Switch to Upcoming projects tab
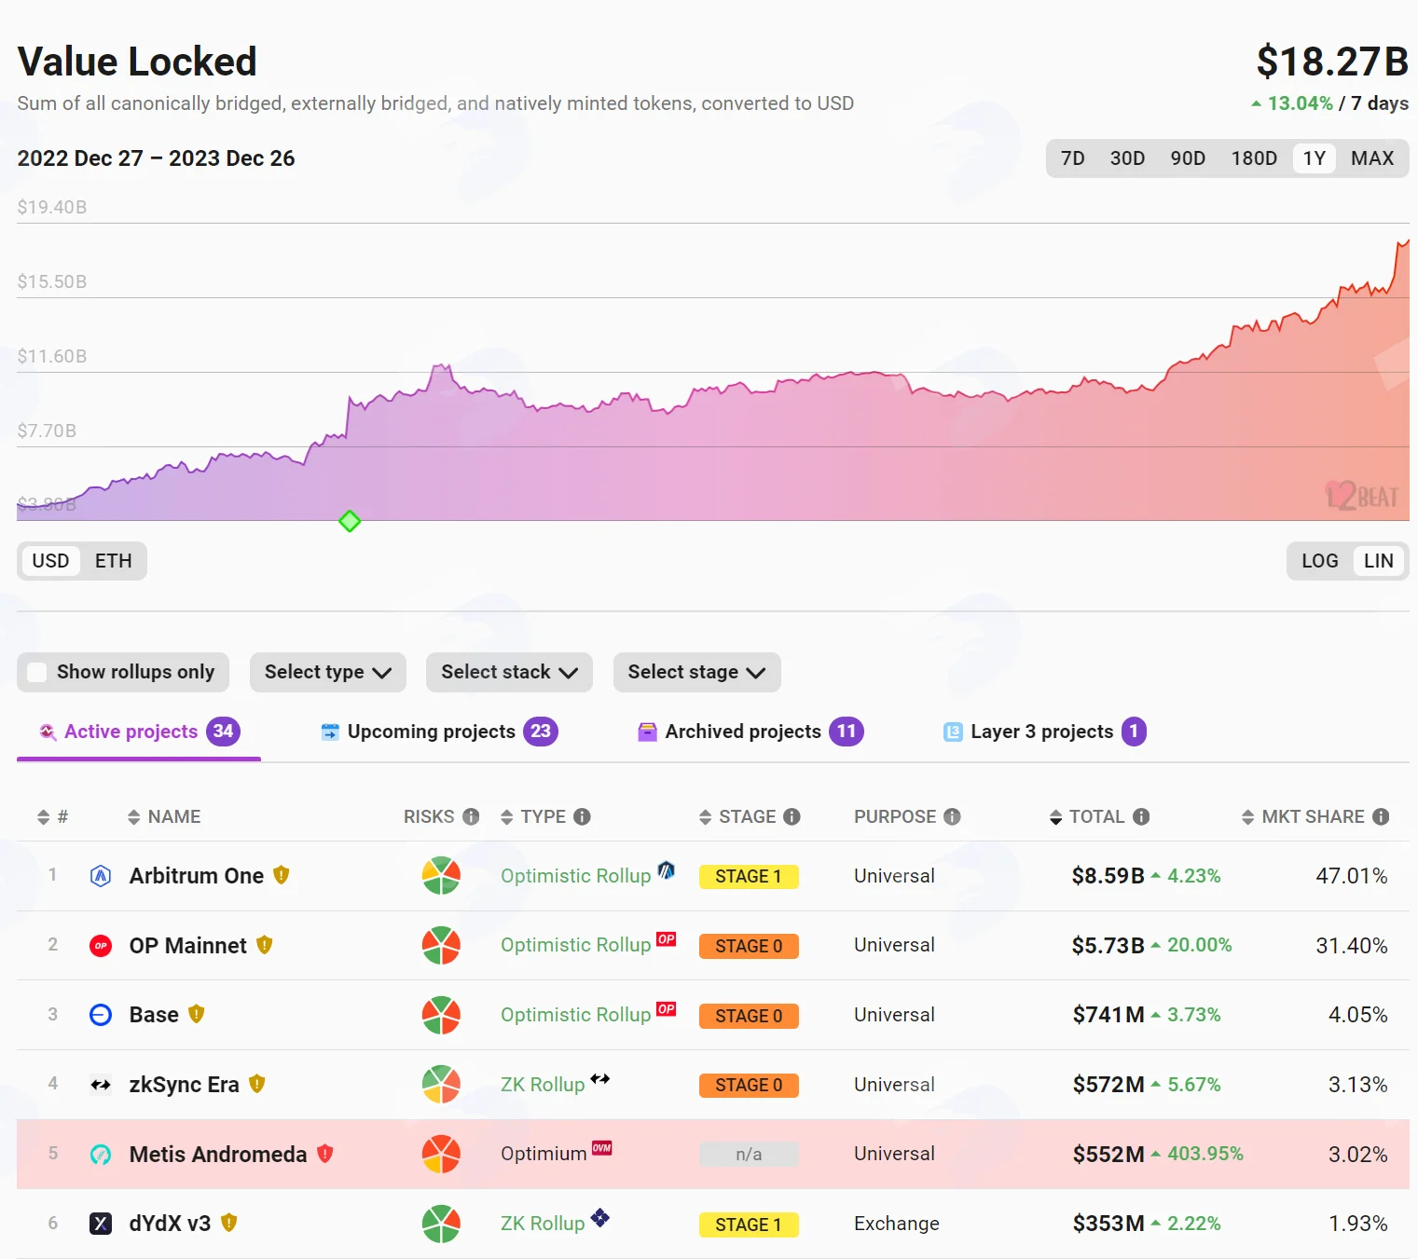Viewport: 1418px width, 1259px height. [x=439, y=732]
